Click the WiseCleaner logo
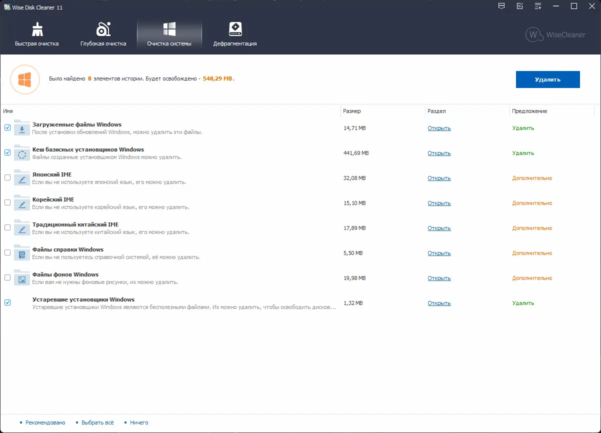This screenshot has width=601, height=433. pyautogui.click(x=555, y=35)
